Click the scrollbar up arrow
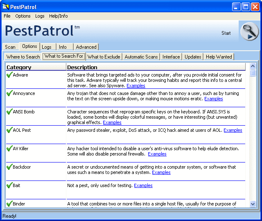 [x=253, y=66]
